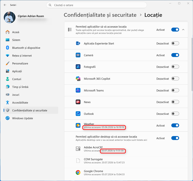The image size is (193, 181).
Task: Click the Accesibilitate figure icon
Action: coord(7,102)
